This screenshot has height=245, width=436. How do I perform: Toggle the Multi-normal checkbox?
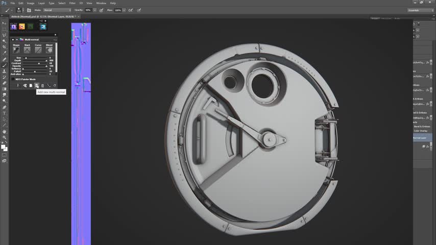point(13,40)
